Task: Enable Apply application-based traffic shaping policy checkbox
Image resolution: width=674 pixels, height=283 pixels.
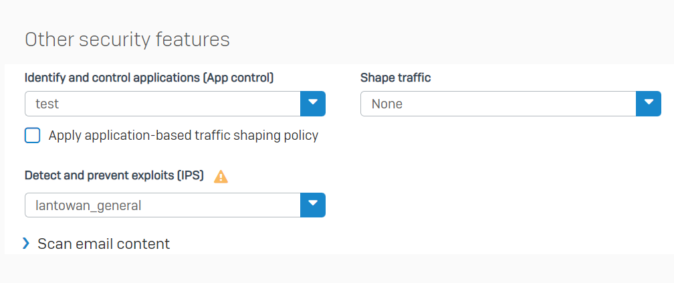Action: [32, 135]
